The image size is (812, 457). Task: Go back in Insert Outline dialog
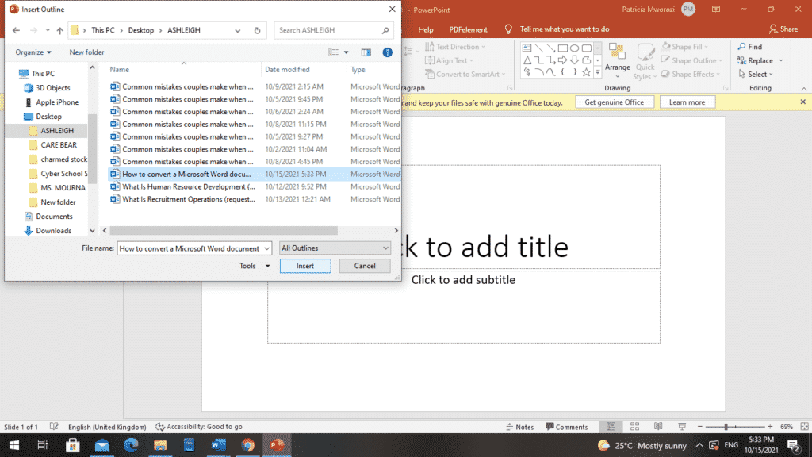coord(16,31)
